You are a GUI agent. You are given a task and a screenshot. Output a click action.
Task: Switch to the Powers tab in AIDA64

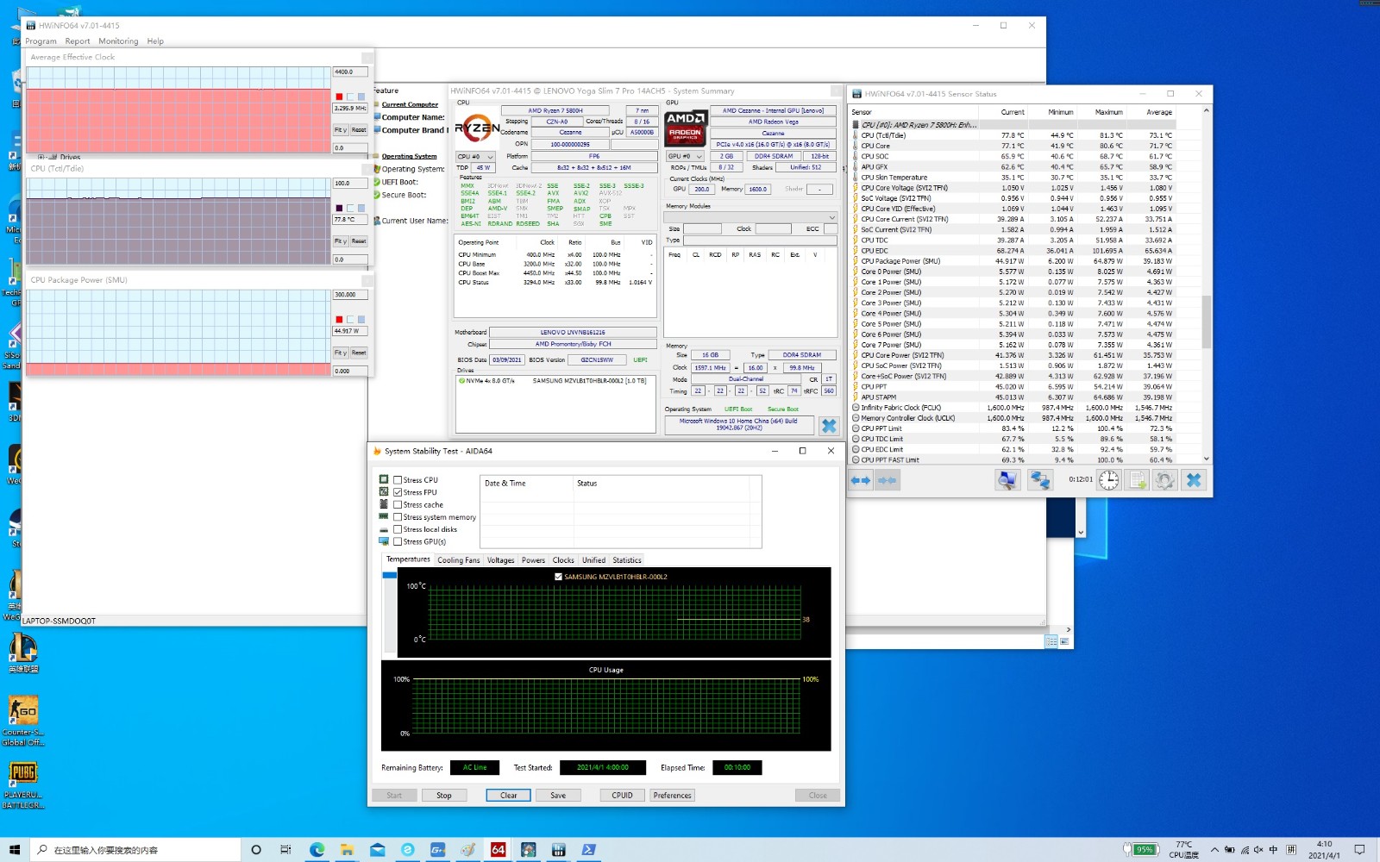[x=533, y=560]
